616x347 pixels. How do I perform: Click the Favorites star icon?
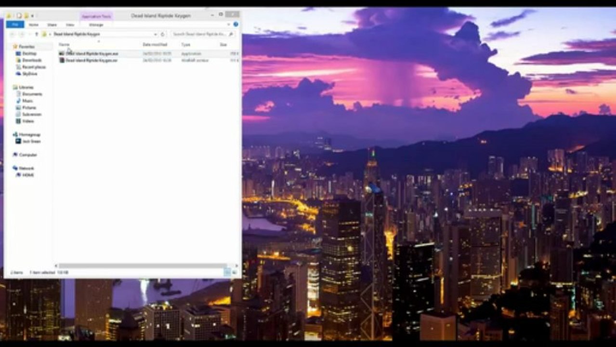[x=15, y=47]
